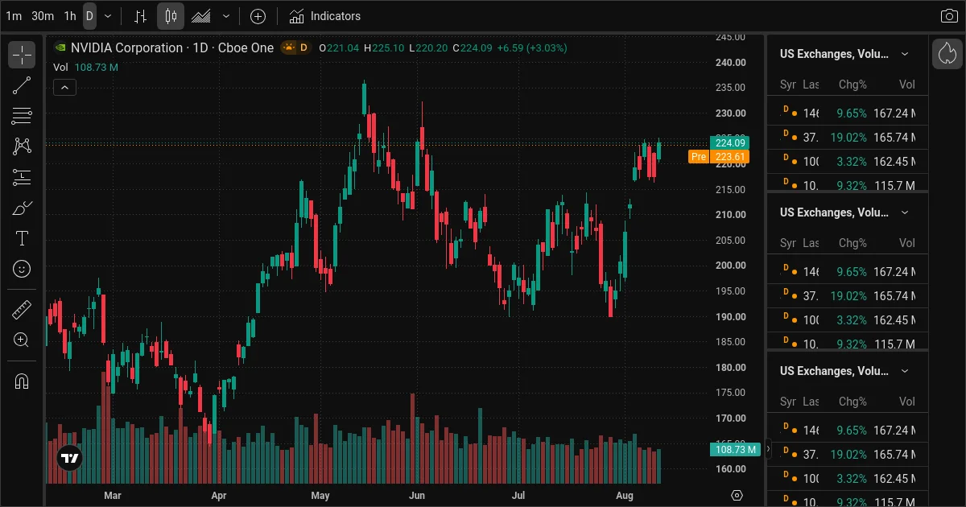Select bottom hotlist row with 165.74 M volume
966x507 pixels.
click(847, 455)
